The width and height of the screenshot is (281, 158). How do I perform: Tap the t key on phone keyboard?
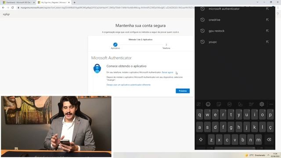[231, 115]
